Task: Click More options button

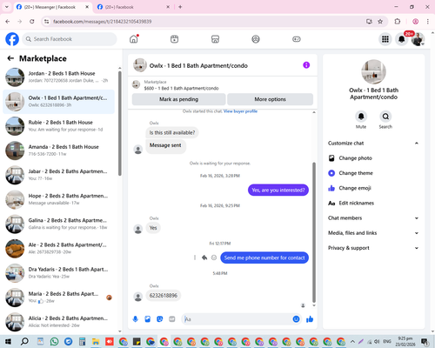Action: point(270,99)
